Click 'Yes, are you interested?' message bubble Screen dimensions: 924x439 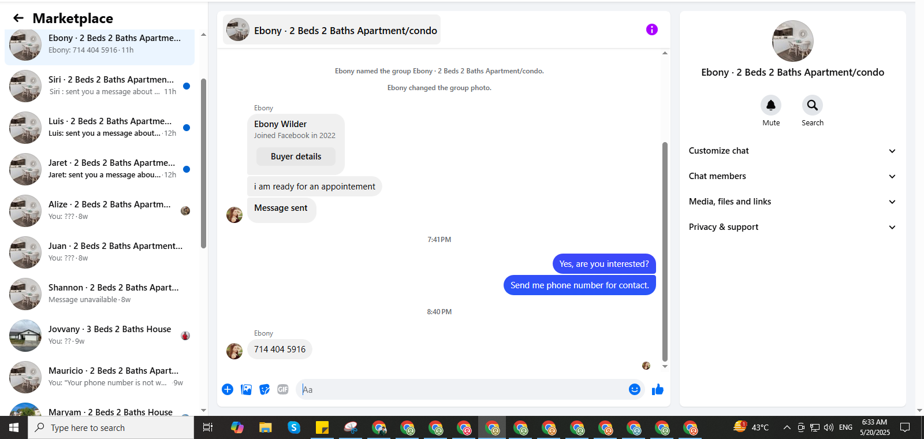[604, 264]
